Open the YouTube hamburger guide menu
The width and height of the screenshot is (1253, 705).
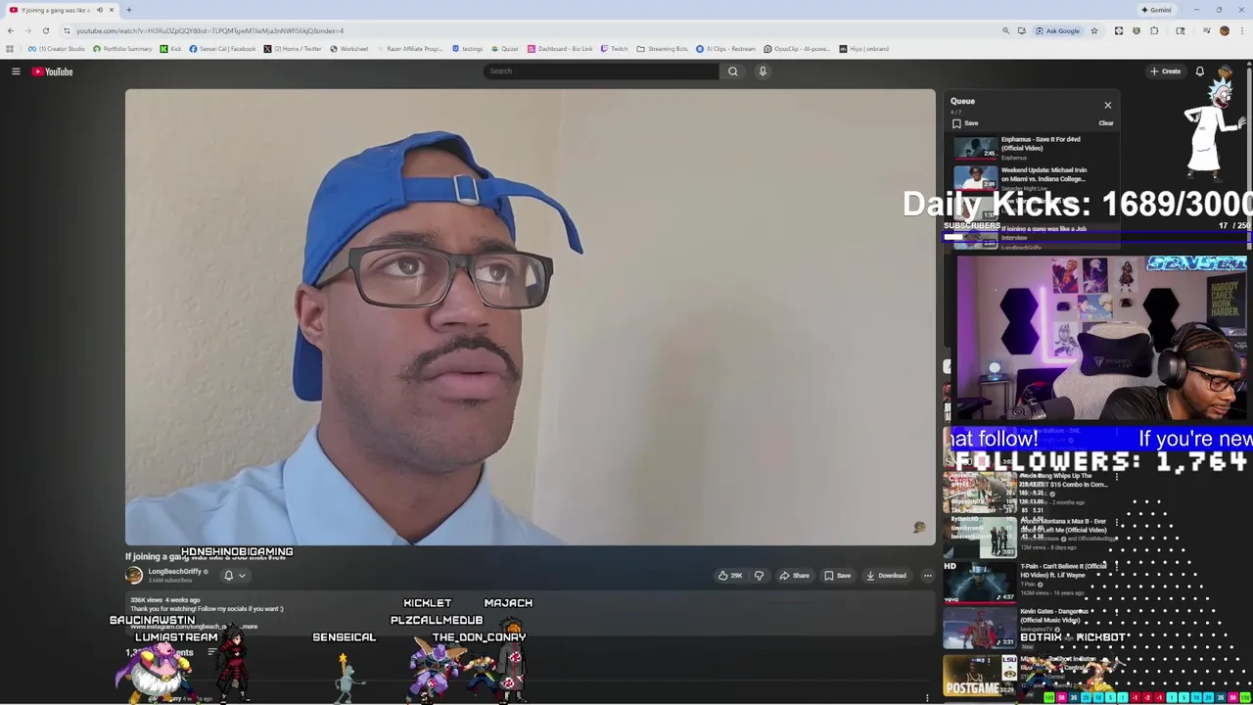[16, 71]
